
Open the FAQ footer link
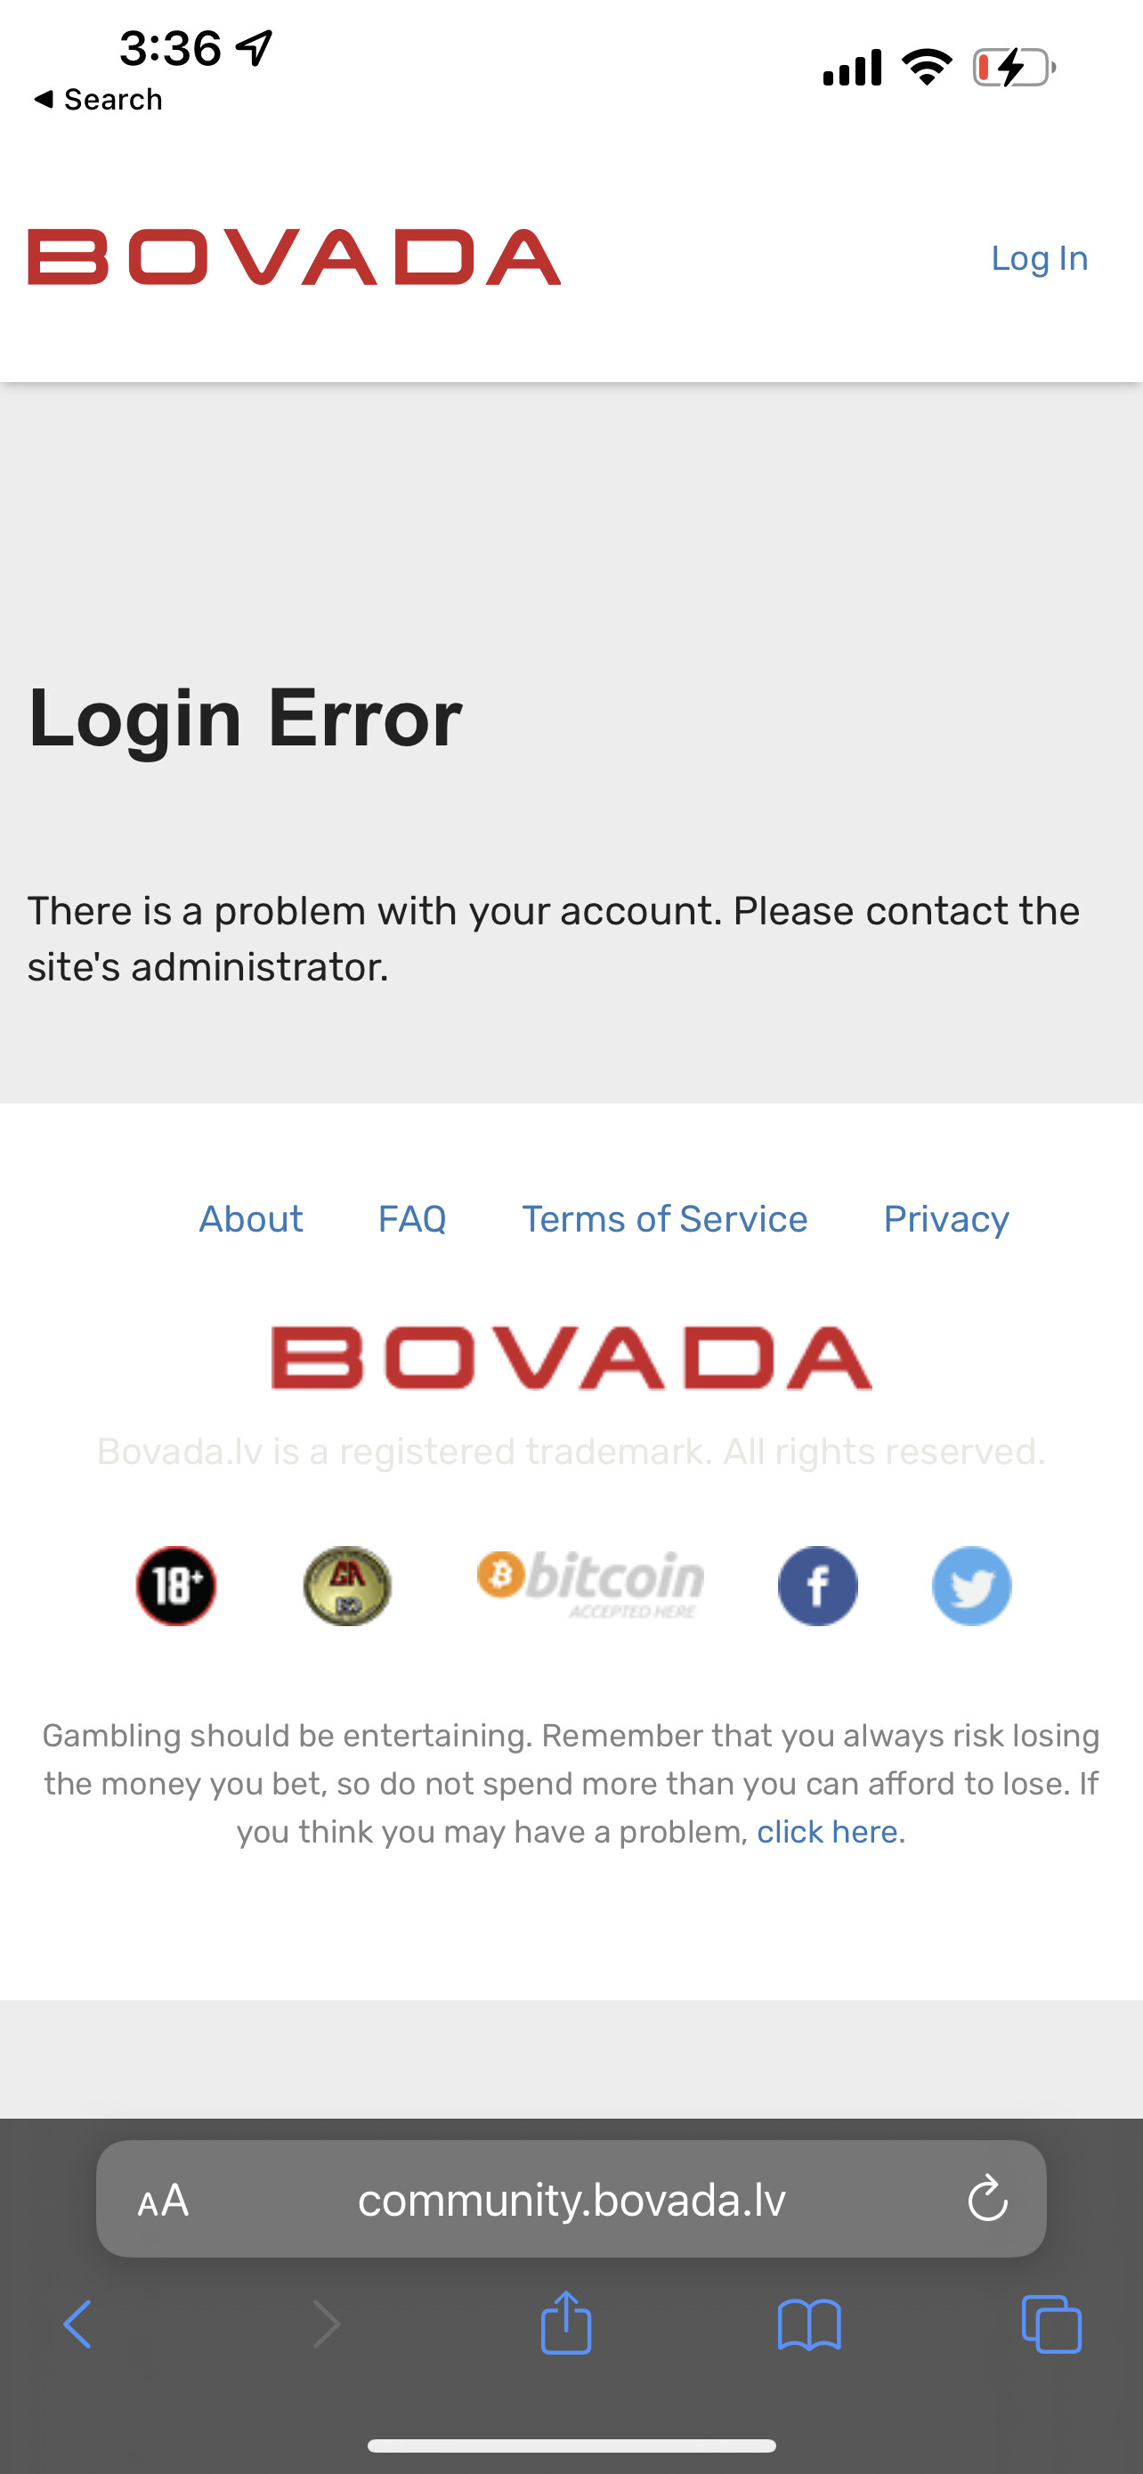click(x=411, y=1219)
